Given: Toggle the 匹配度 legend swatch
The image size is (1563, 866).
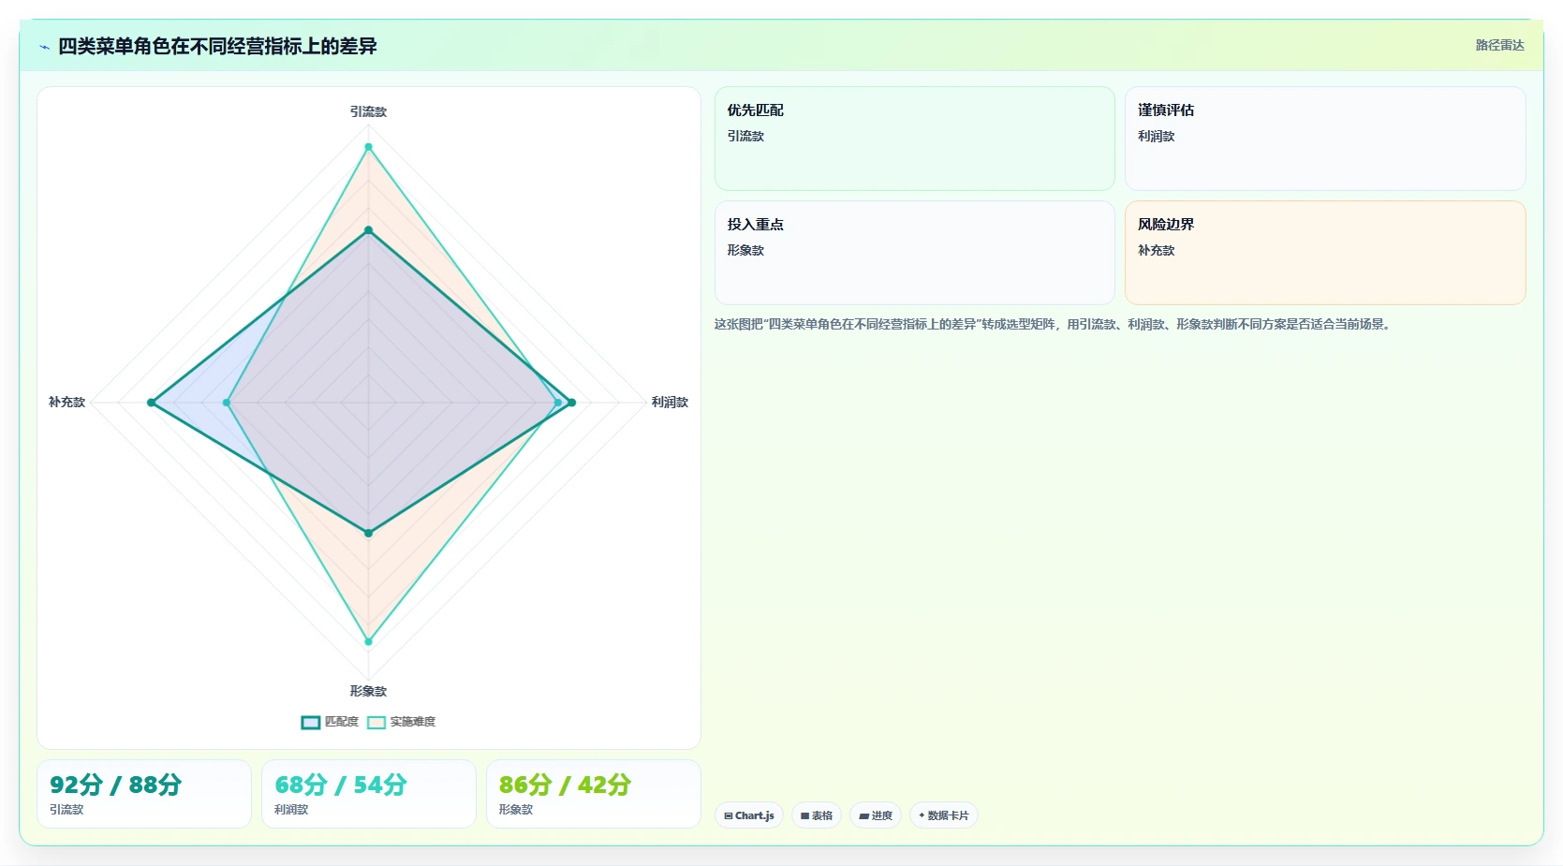Looking at the screenshot, I should [x=311, y=722].
